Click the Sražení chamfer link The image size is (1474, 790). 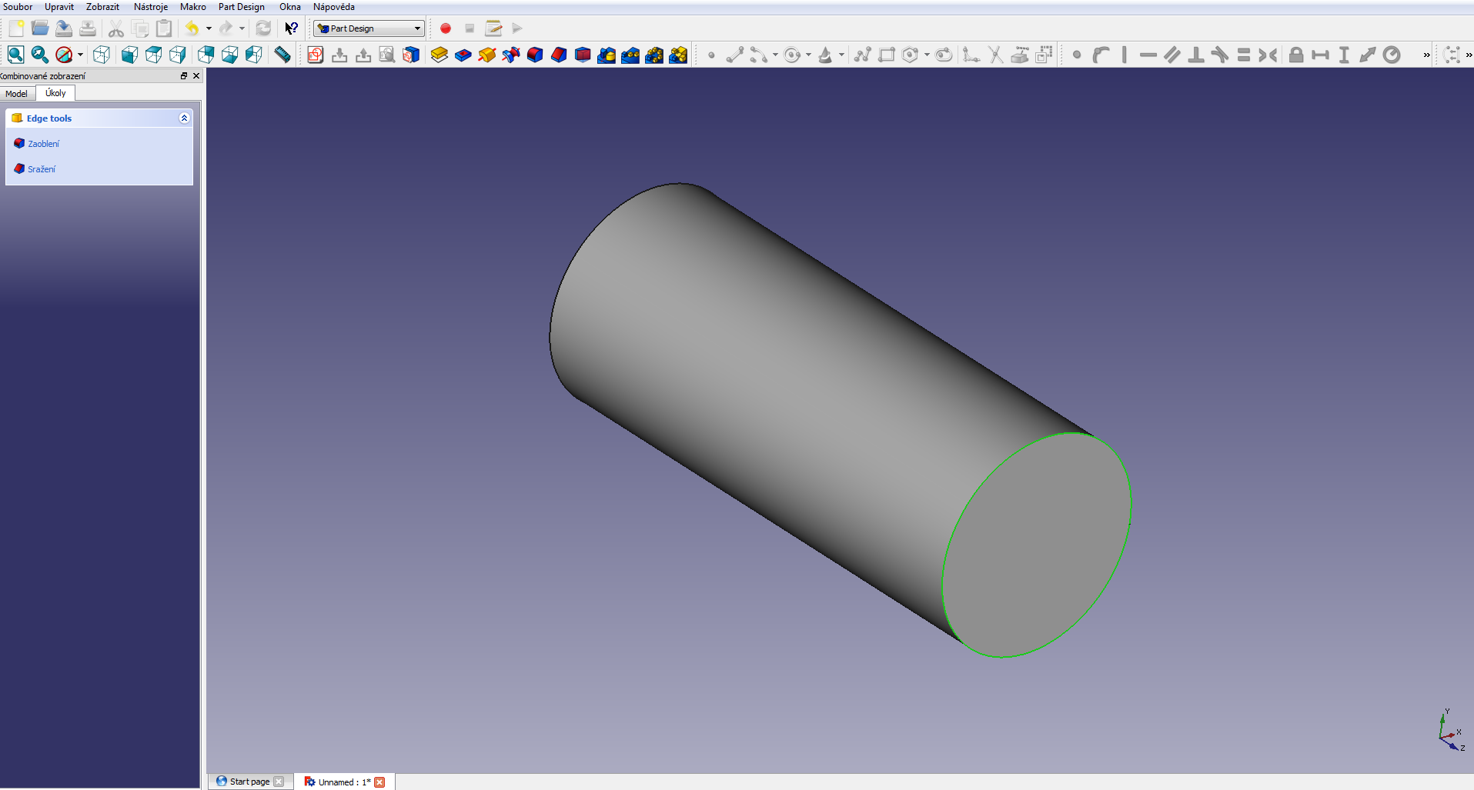42,169
